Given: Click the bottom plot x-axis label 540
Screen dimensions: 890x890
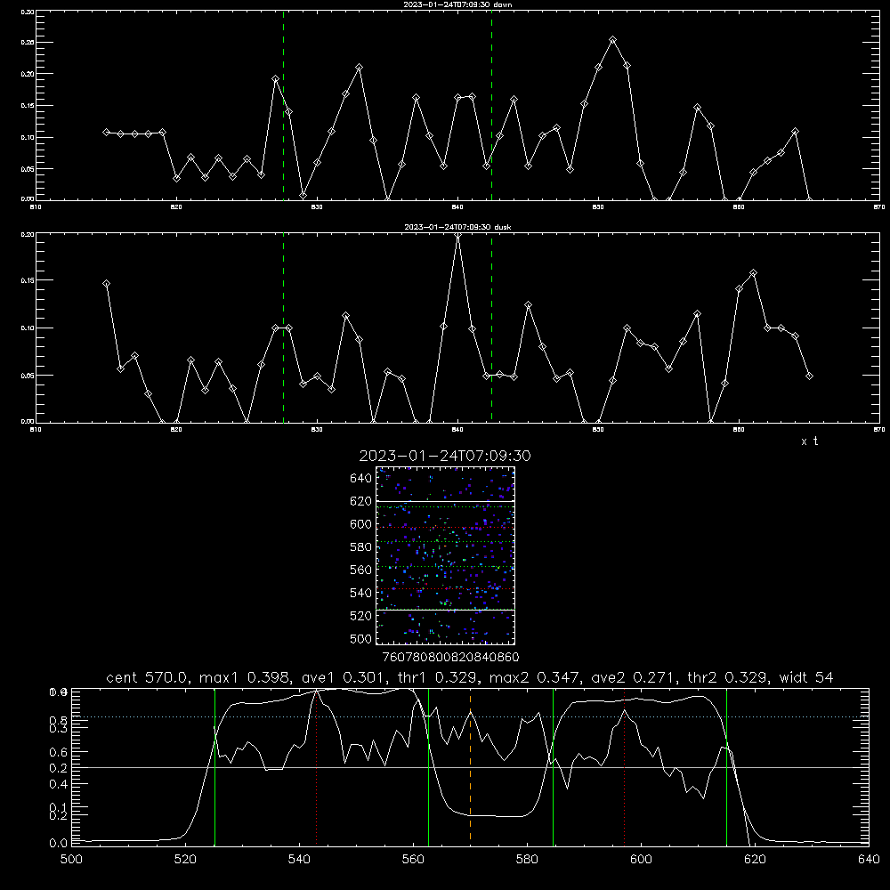Looking at the screenshot, I should tap(299, 860).
